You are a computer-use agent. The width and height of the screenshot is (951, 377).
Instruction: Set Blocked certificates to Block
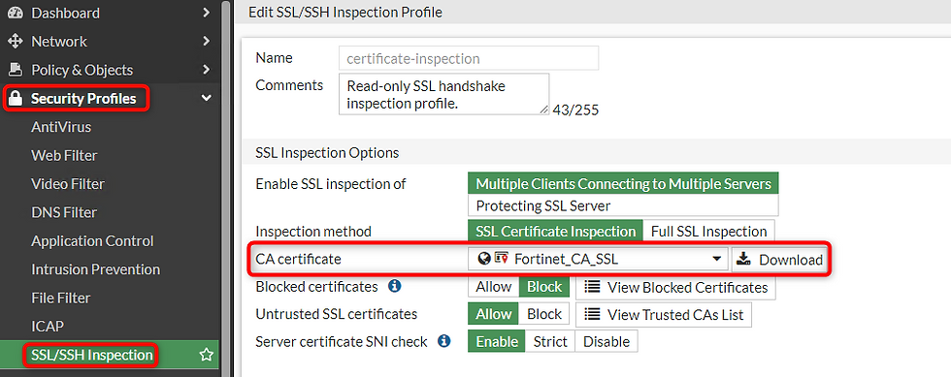544,287
